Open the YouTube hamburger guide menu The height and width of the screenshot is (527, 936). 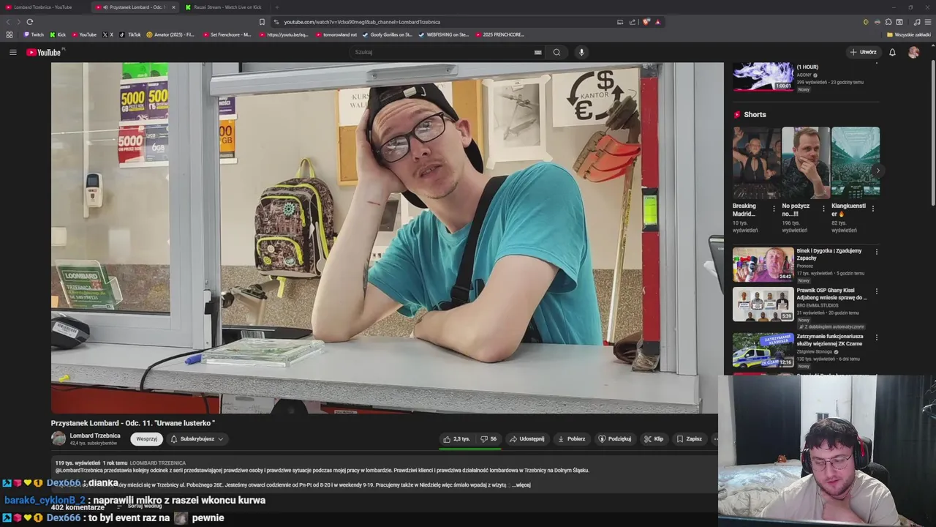(12, 52)
